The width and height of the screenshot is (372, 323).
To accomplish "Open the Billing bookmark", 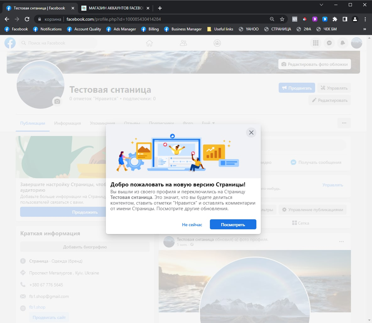I will coord(150,29).
